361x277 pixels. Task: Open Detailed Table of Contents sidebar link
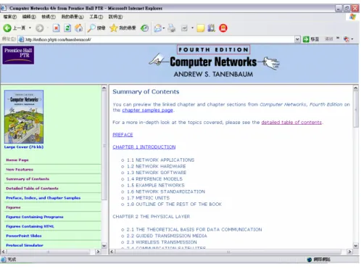(32, 189)
